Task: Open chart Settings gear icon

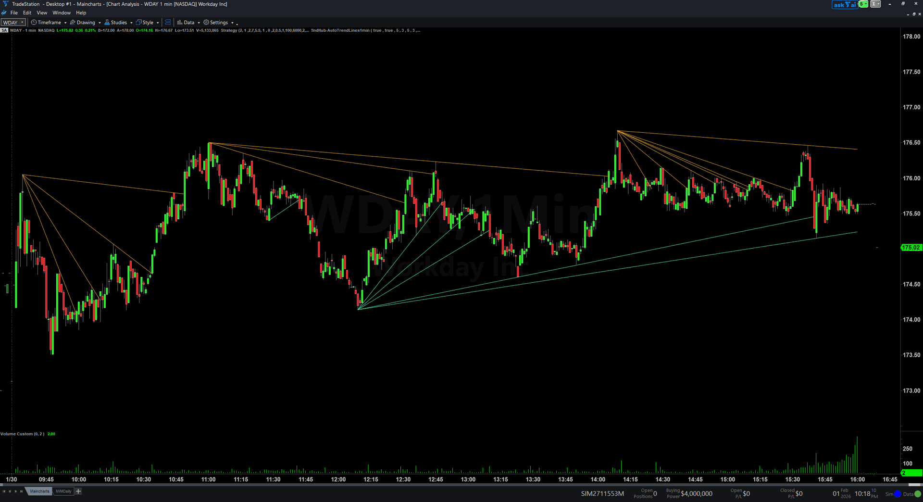Action: pos(206,22)
